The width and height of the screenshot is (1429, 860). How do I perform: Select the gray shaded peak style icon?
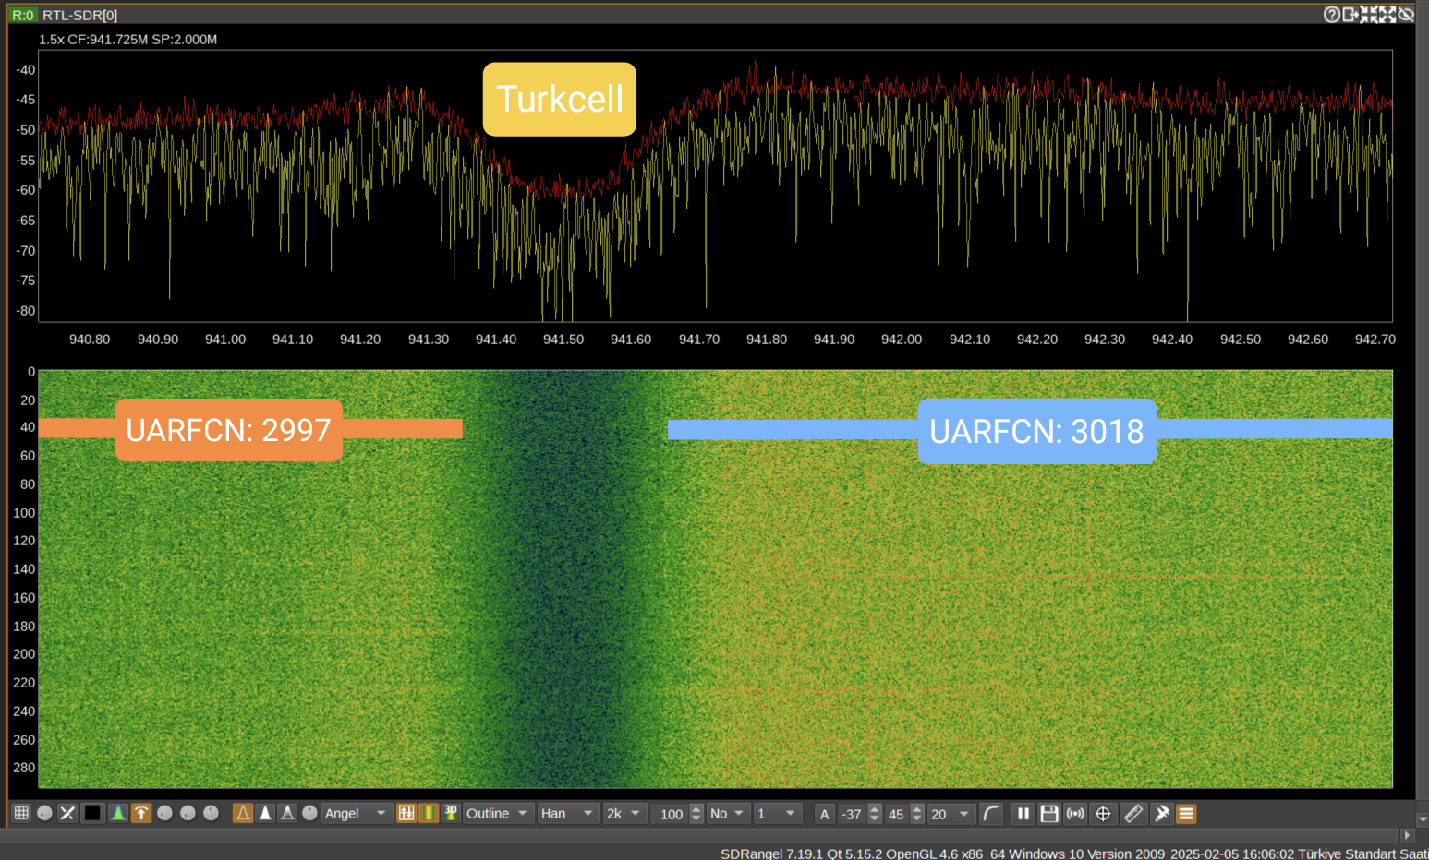pyautogui.click(x=287, y=813)
